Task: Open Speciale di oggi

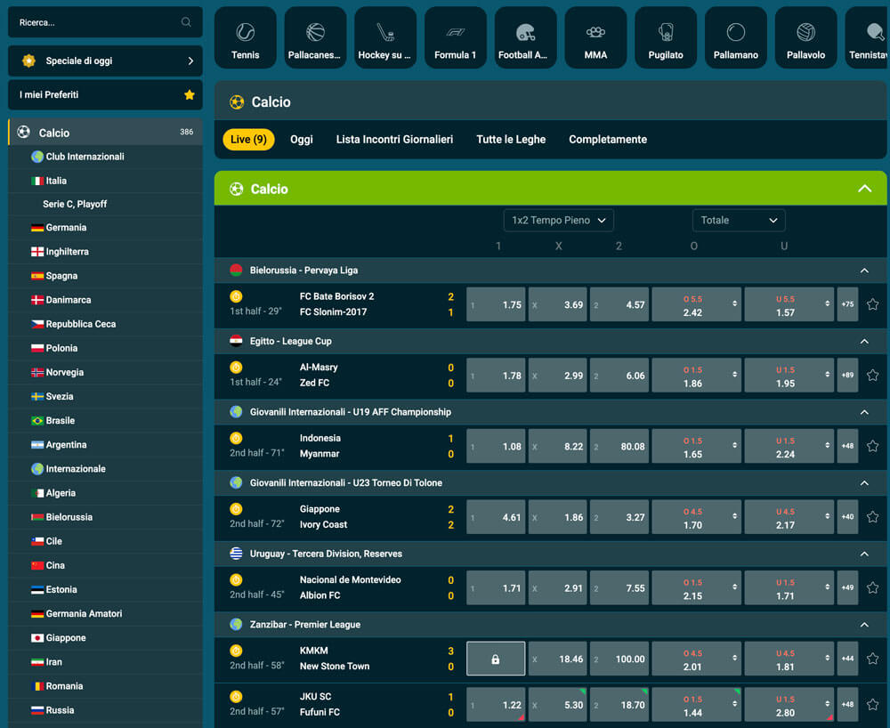Action: tap(106, 61)
